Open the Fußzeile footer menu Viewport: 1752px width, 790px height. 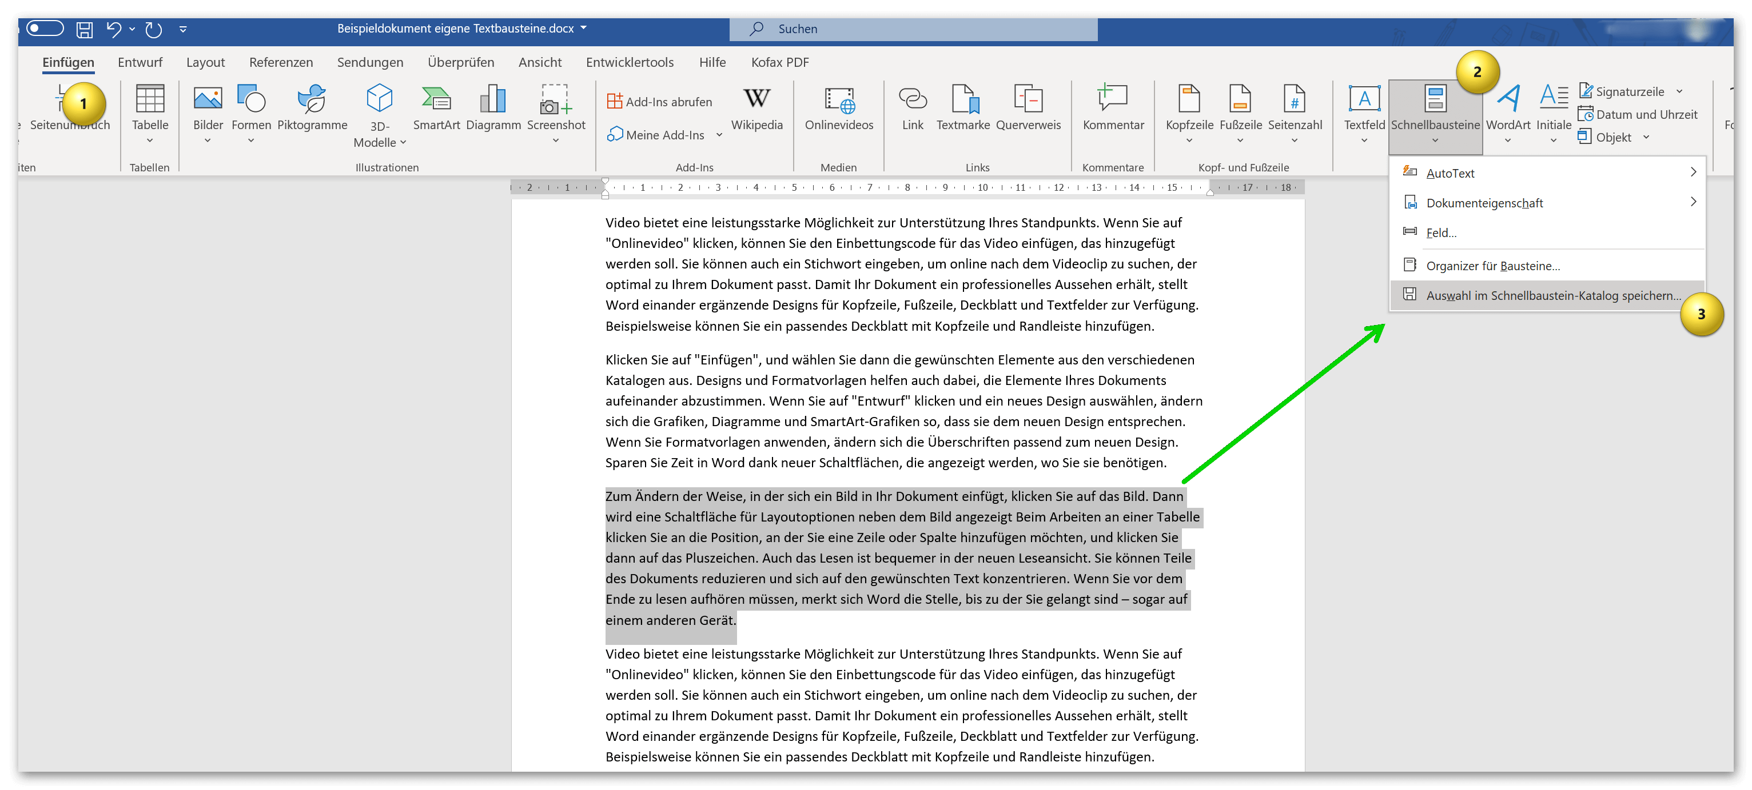[x=1240, y=112]
